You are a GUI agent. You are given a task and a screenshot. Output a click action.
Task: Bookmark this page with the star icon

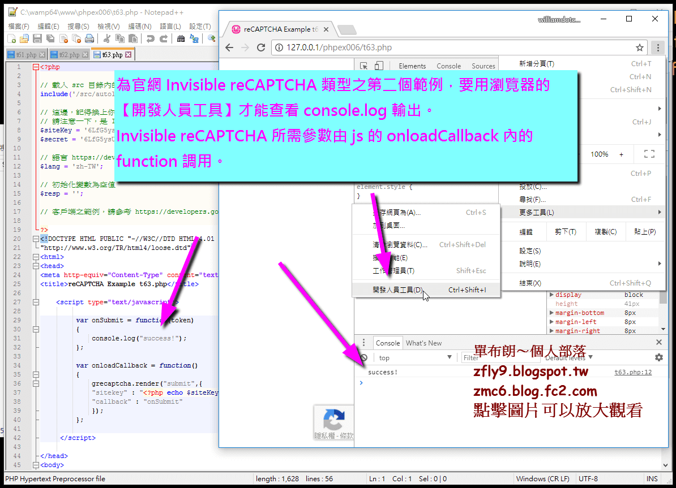point(639,47)
